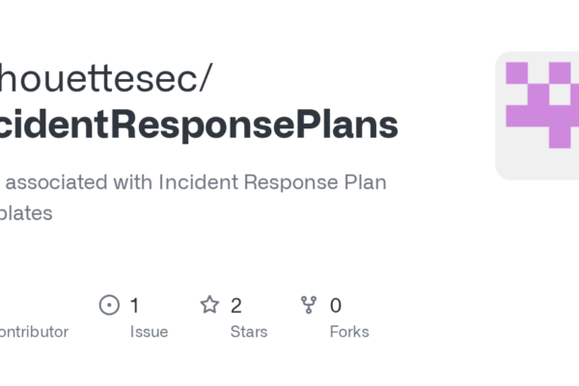
Task: Click the stars count number 2
Action: click(x=235, y=306)
